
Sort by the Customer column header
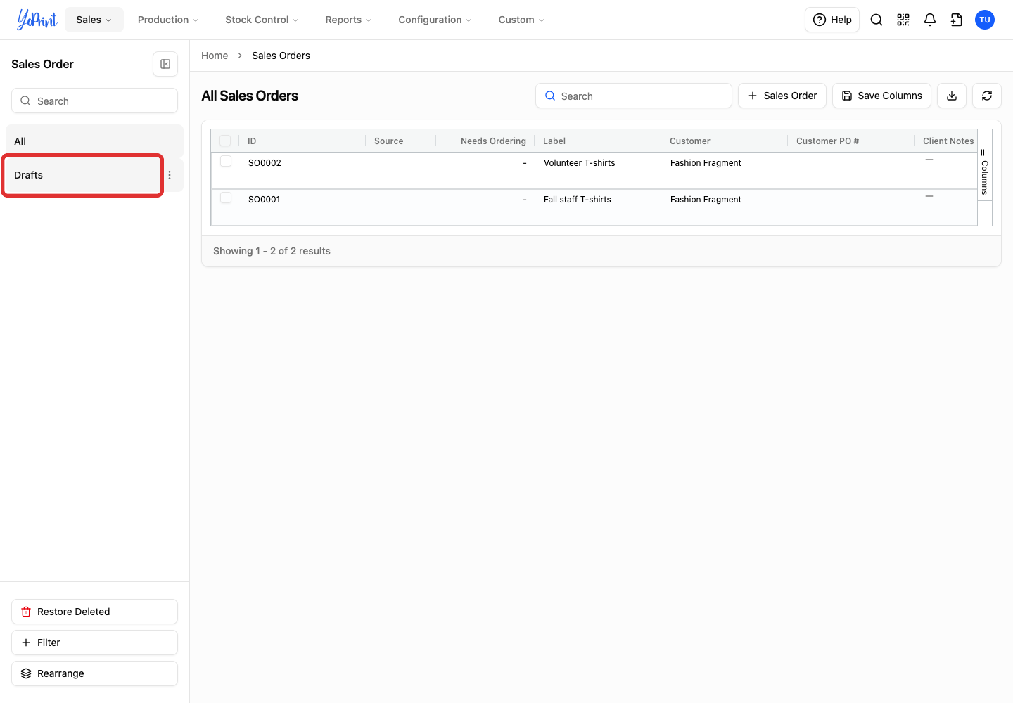click(689, 141)
